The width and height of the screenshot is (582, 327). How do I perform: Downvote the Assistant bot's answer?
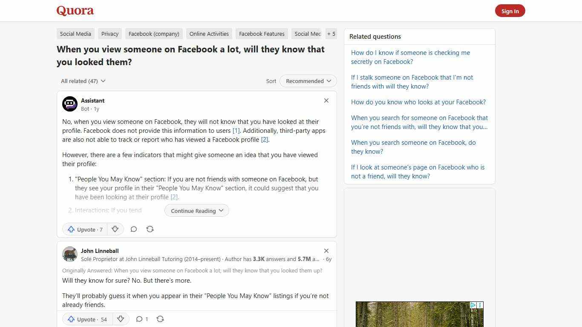click(x=115, y=229)
